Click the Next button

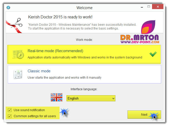(144, 114)
